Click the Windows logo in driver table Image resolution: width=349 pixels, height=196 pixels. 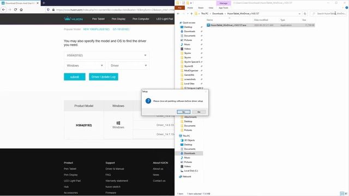pos(118,123)
